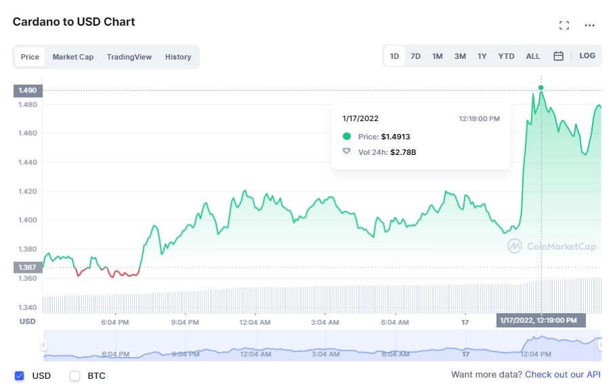
Task: Switch to the Market Cap tab
Action: coord(73,57)
